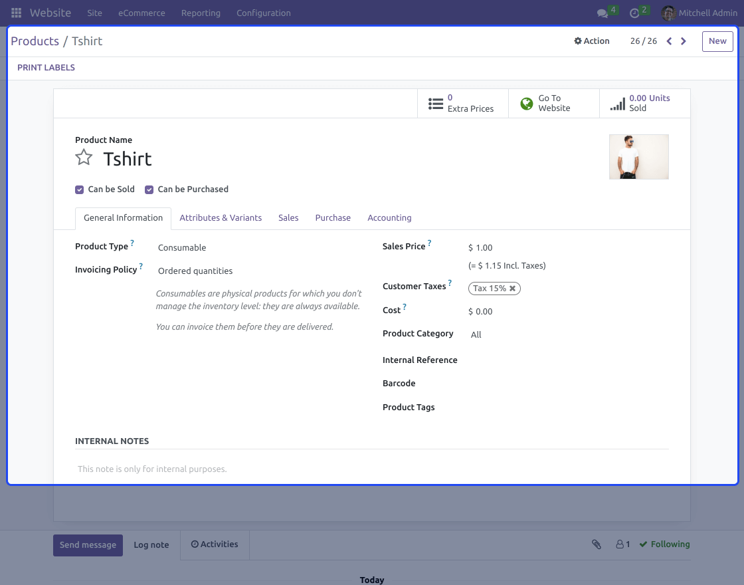Open the Reporting menu

tap(201, 13)
